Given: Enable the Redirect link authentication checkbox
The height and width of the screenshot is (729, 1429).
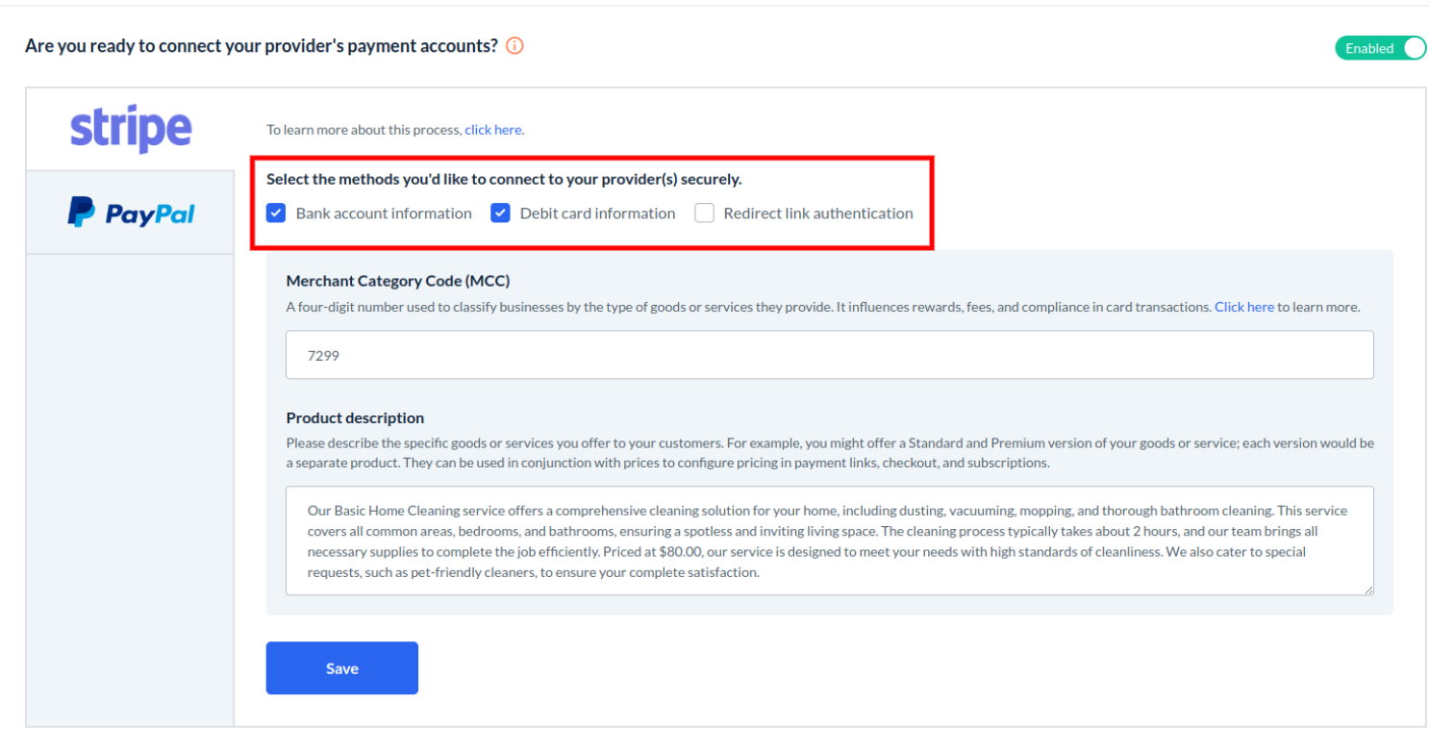Looking at the screenshot, I should [x=705, y=214].
